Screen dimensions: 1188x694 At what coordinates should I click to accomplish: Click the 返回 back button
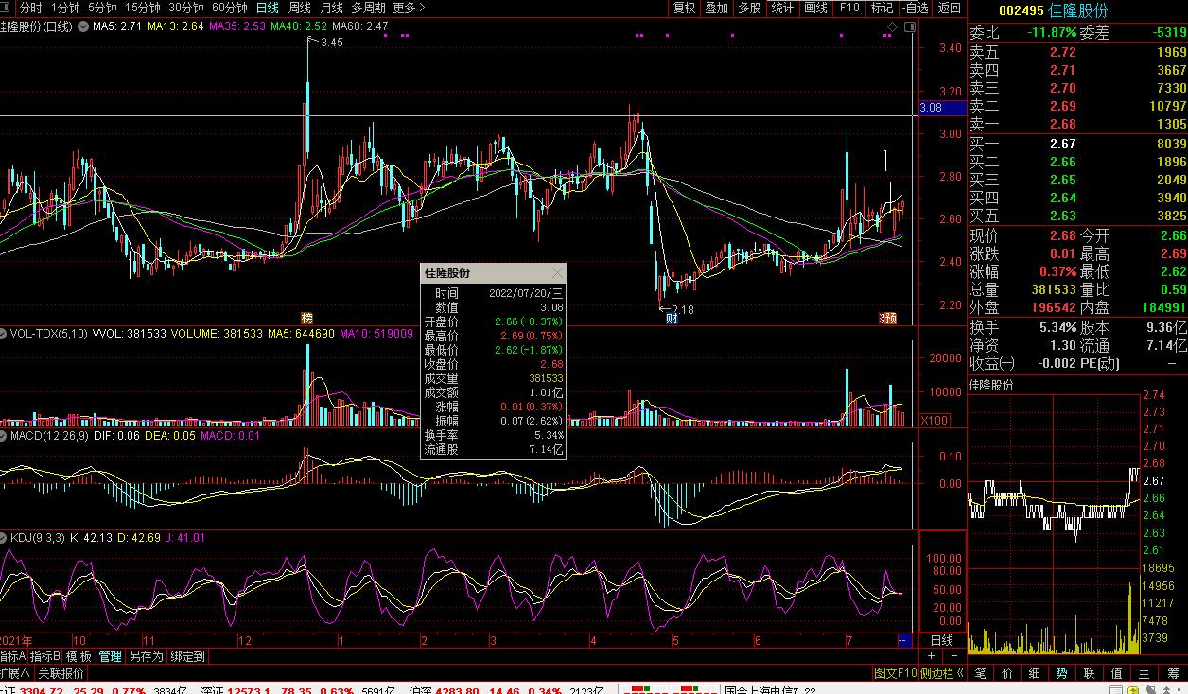pos(949,8)
